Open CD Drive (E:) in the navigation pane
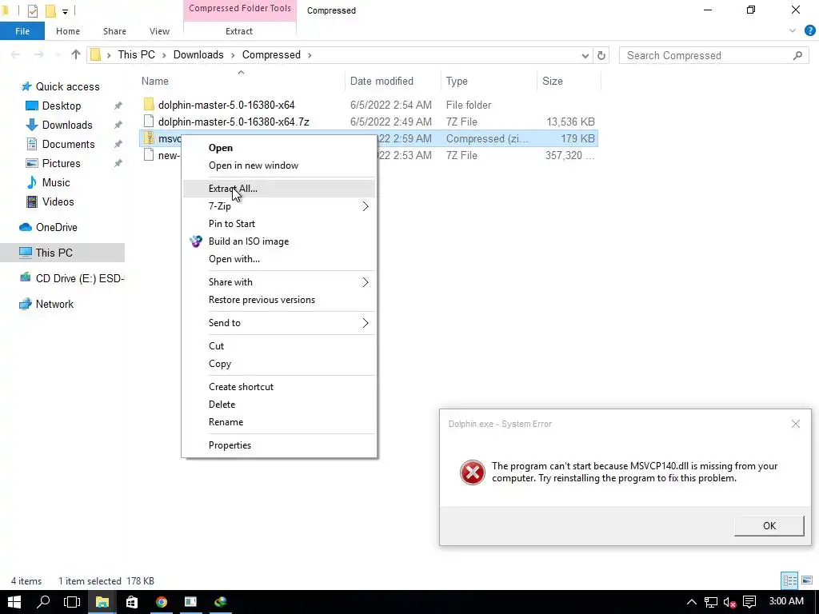The height and width of the screenshot is (614, 819). click(x=79, y=278)
